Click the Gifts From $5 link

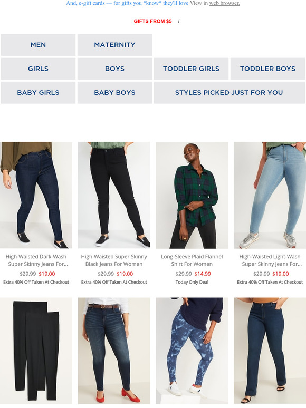tap(153, 21)
